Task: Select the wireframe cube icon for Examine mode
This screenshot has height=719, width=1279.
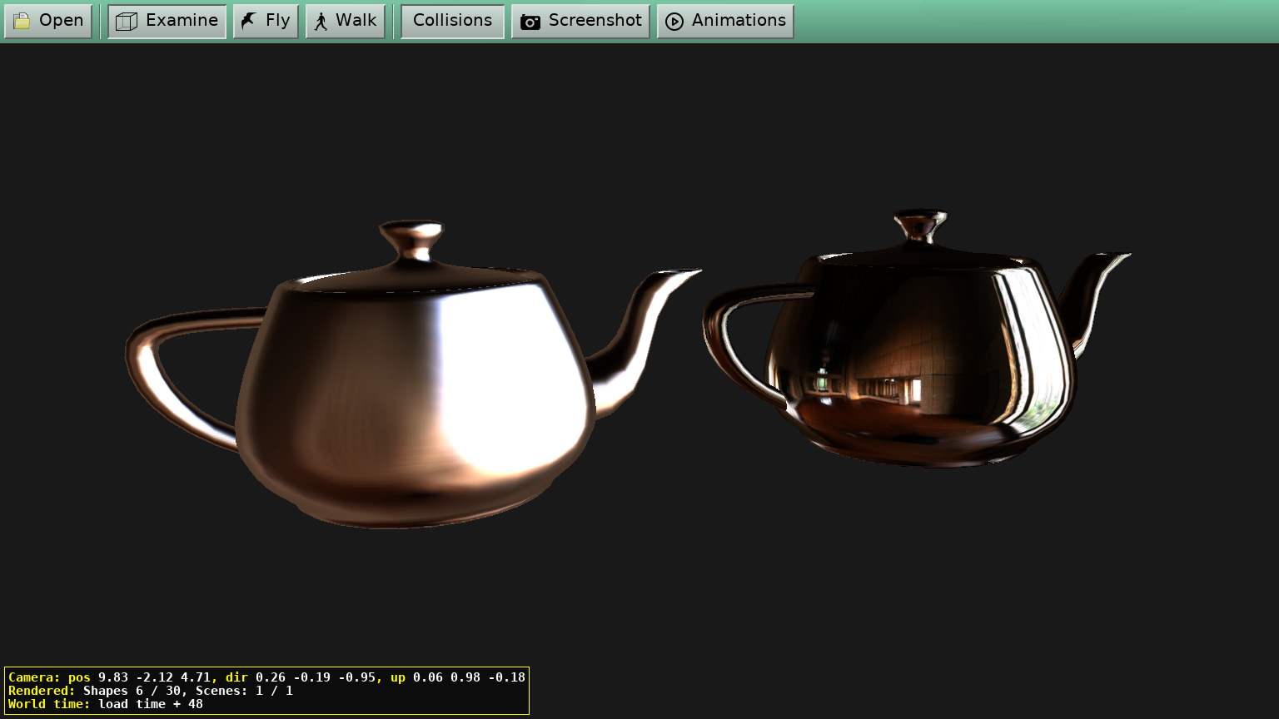Action: (x=126, y=21)
